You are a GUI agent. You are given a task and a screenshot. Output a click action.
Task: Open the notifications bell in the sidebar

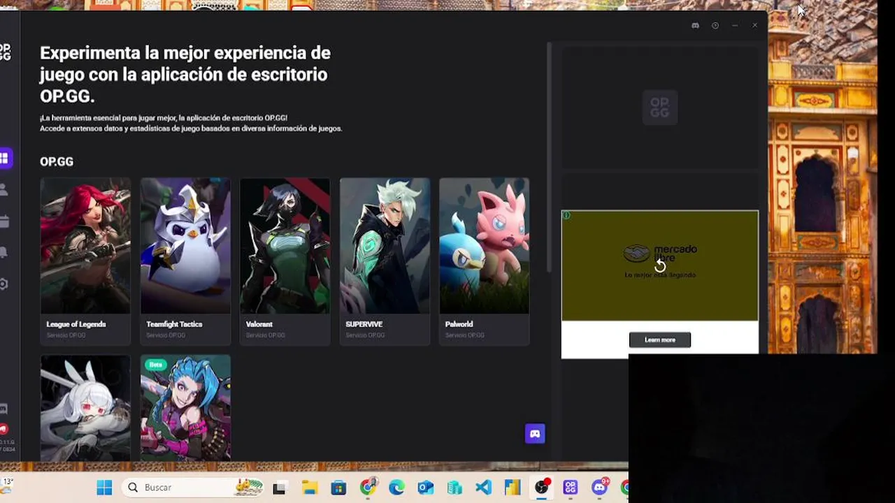pos(4,253)
